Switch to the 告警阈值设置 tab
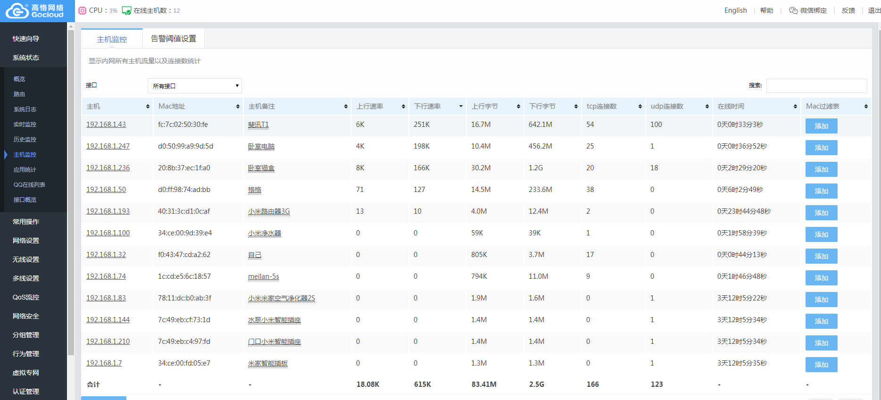Viewport: 881px width, 400px height. coord(174,39)
